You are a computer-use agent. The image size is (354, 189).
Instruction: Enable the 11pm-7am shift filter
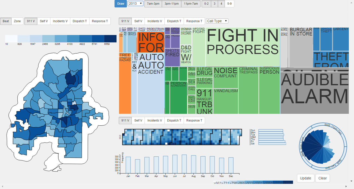(x=191, y=4)
